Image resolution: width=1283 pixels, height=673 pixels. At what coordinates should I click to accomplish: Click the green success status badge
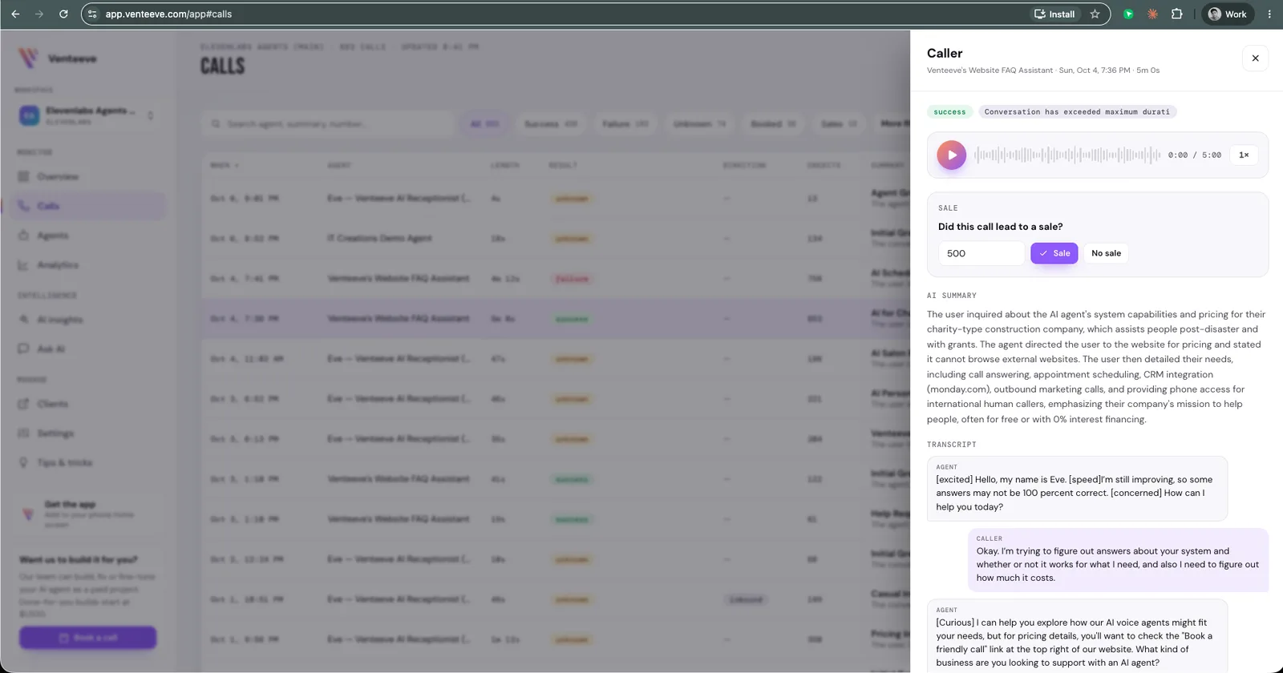tap(949, 112)
